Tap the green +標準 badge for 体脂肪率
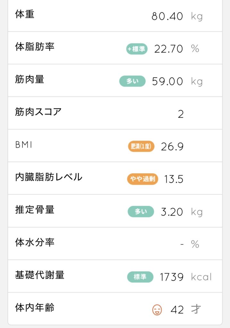Viewport: 230px width, 328px height. tap(137, 49)
